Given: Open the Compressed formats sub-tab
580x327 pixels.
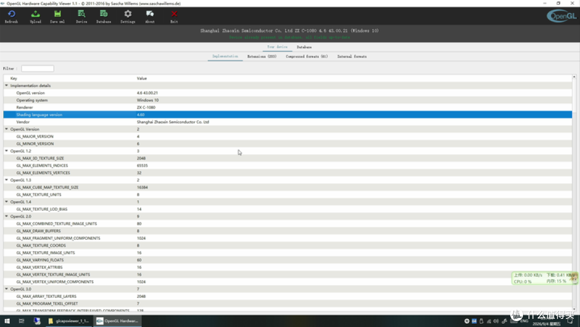Looking at the screenshot, I should 307,56.
